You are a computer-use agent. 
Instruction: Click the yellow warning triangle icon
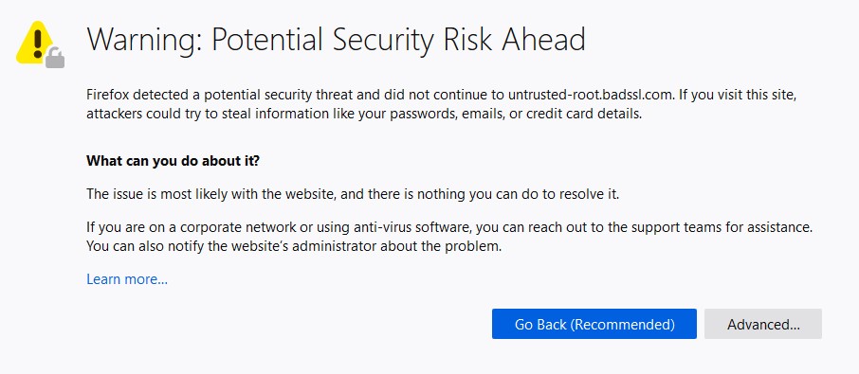tap(36, 43)
